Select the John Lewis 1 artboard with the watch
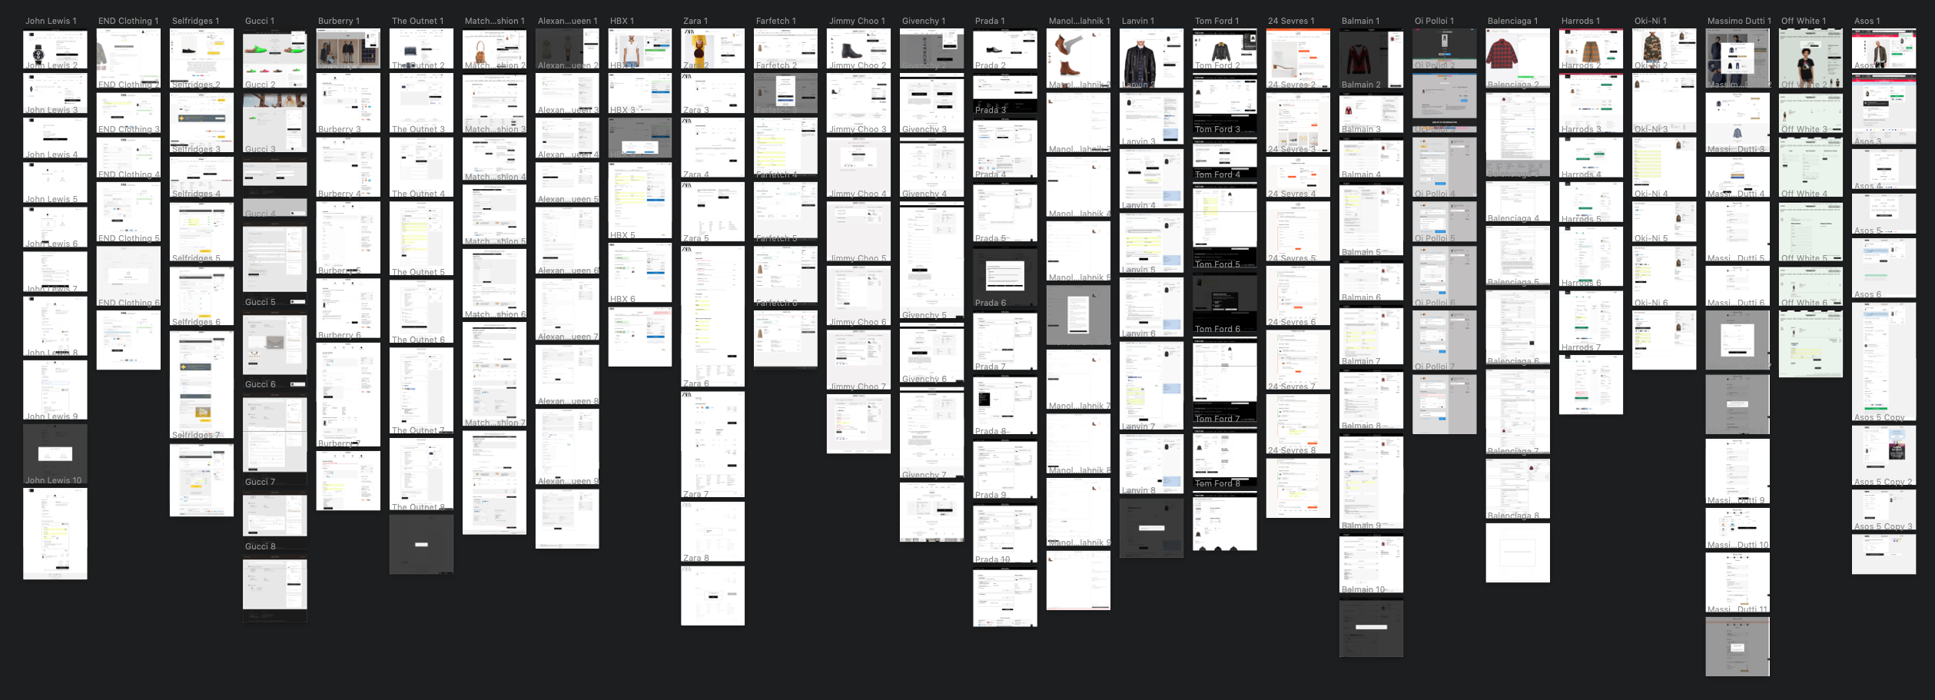1935x700 pixels. 55,48
